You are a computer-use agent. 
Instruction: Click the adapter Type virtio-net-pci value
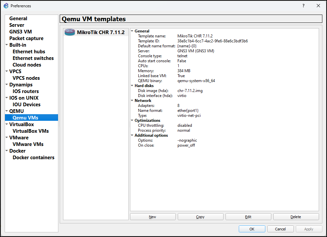(189, 116)
